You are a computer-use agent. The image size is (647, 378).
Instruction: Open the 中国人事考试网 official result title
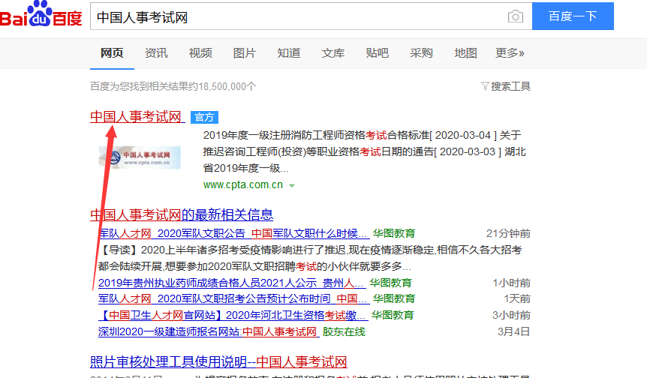(x=137, y=117)
